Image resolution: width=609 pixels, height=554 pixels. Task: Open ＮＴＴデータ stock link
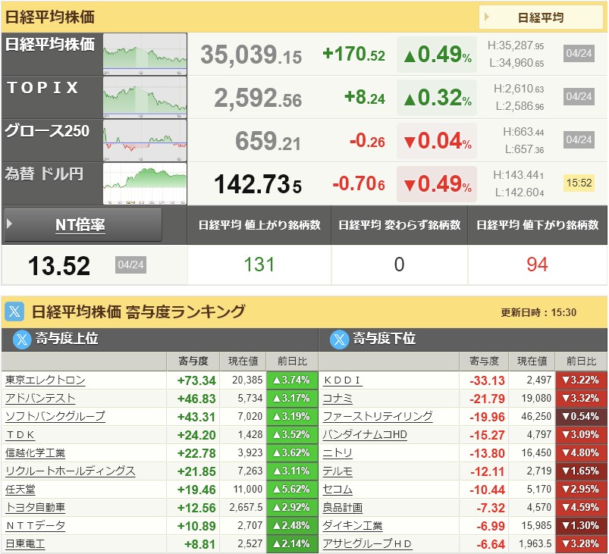(36, 526)
